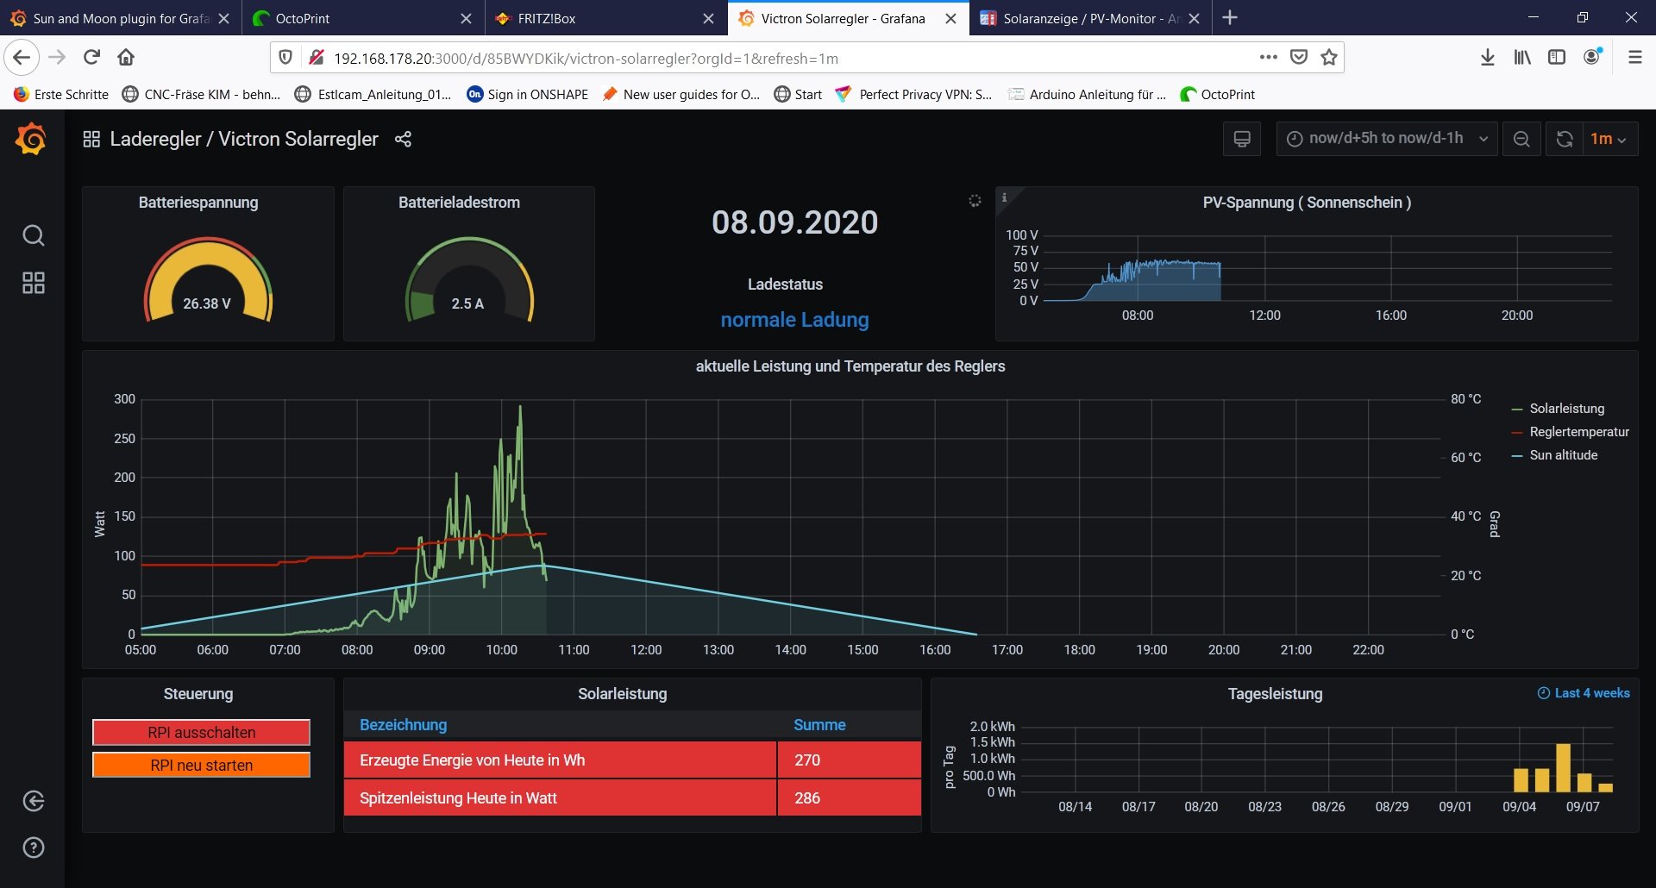Toggle Solarleistung series in the legend
This screenshot has height=888, width=1656.
(x=1566, y=409)
